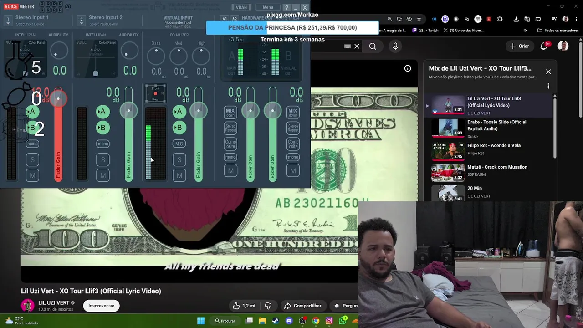Open the VBAN settings in Voicemeeter

[241, 7]
